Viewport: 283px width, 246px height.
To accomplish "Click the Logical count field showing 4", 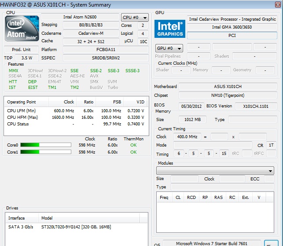I will 143,33.
